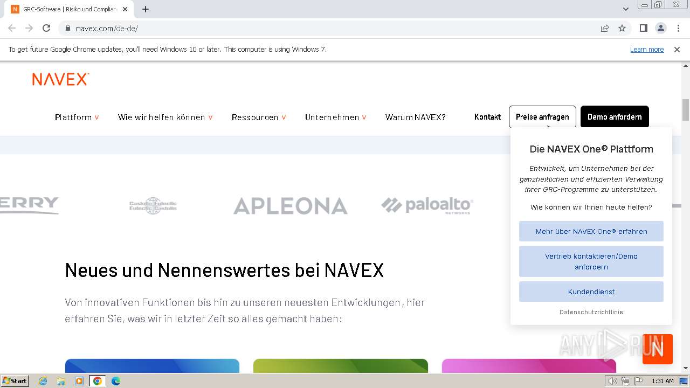Click the address bar URL
Screen dimensions: 690x388
pyautogui.click(x=107, y=29)
